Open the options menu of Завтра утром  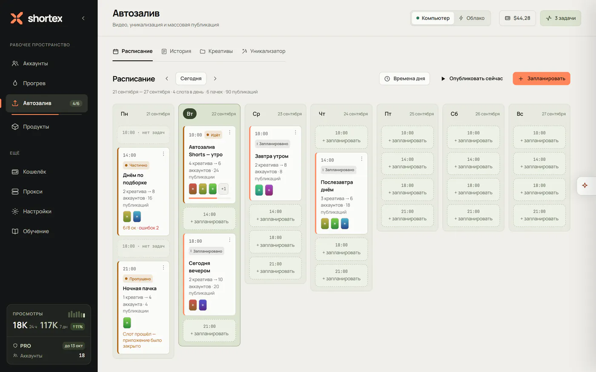[x=295, y=132]
